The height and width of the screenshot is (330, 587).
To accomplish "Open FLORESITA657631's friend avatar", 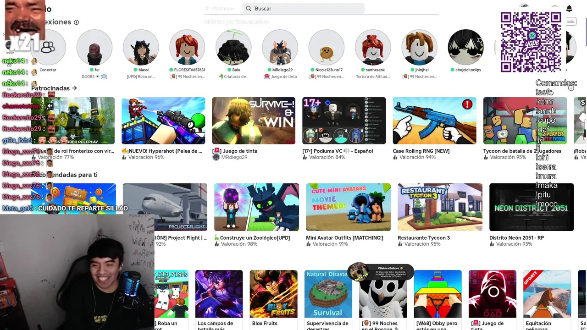I will point(187,47).
